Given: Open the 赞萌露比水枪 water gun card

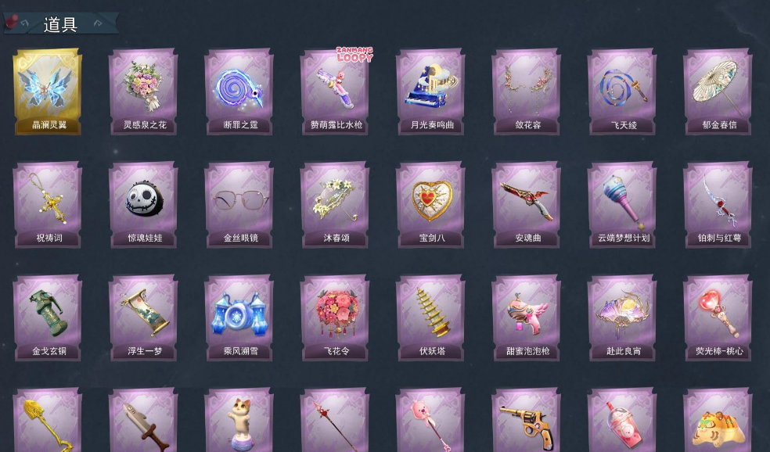Looking at the screenshot, I should (x=335, y=91).
